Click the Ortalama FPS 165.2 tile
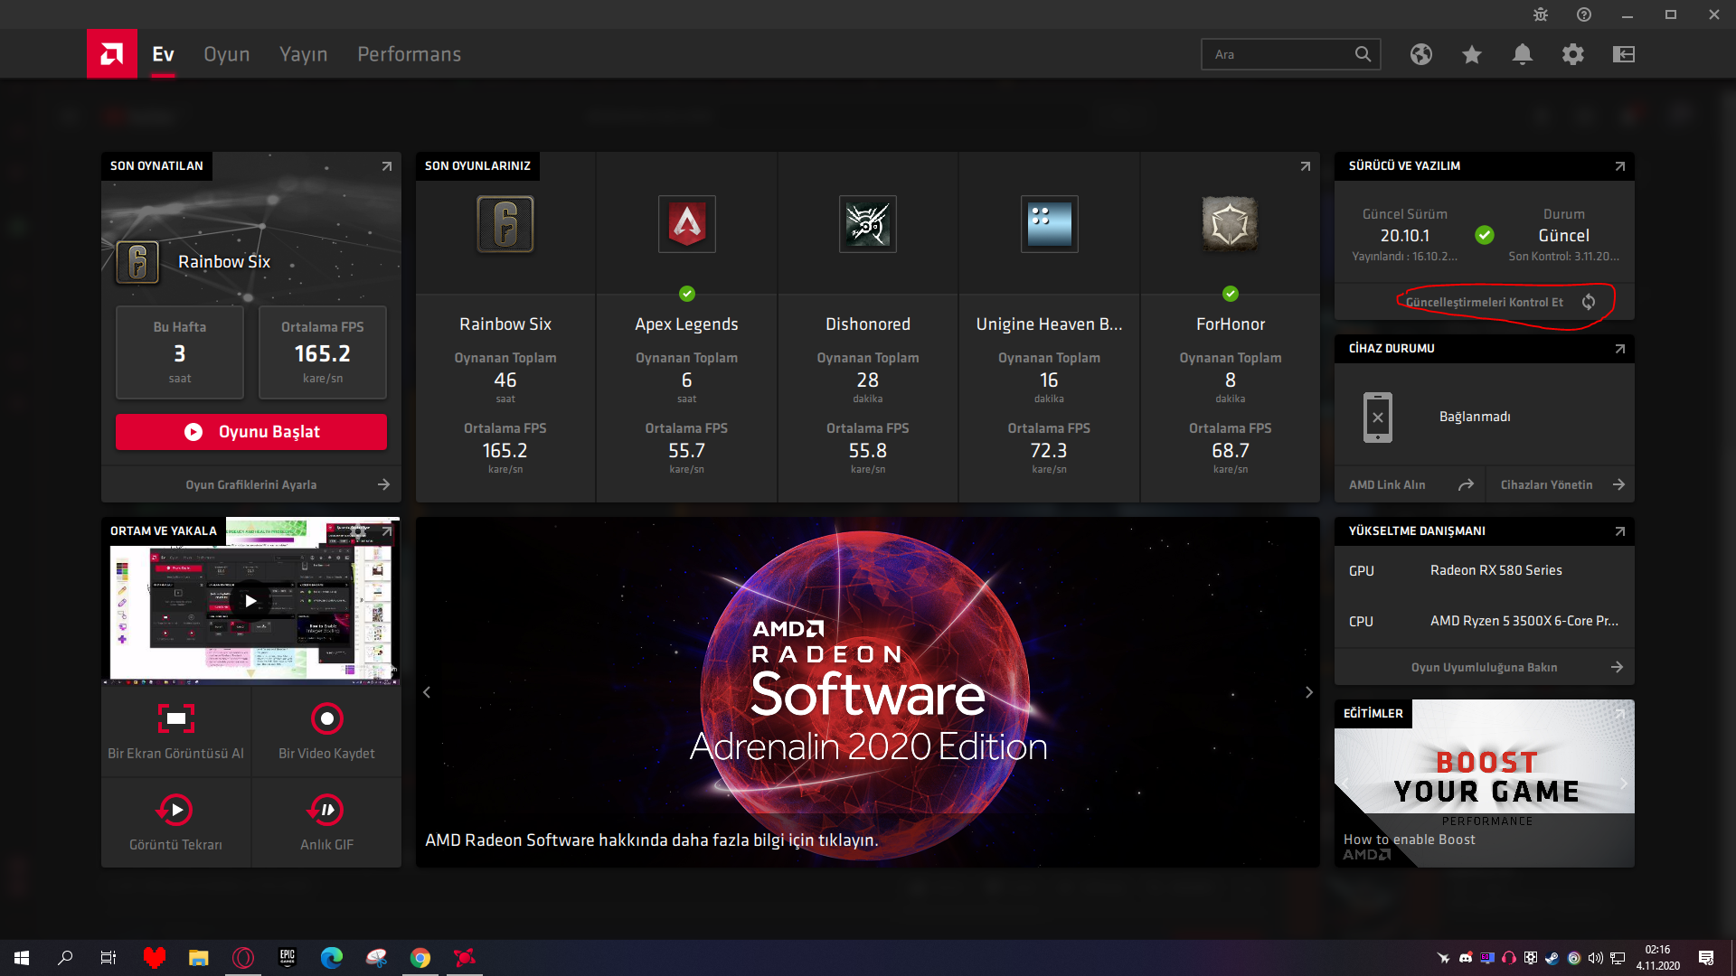This screenshot has height=976, width=1736. [x=323, y=352]
